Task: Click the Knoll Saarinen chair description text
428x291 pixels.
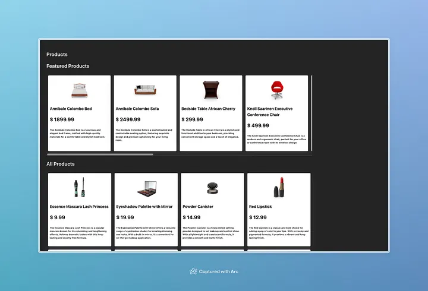Action: pos(276,139)
